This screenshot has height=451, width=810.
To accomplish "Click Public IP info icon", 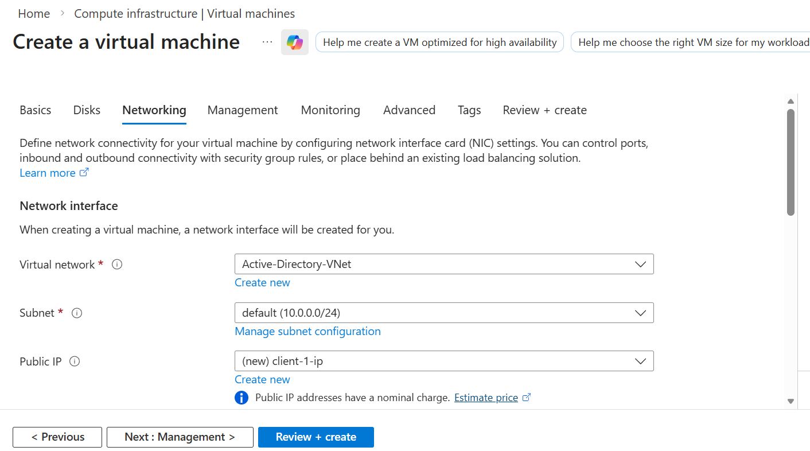I will tap(75, 361).
